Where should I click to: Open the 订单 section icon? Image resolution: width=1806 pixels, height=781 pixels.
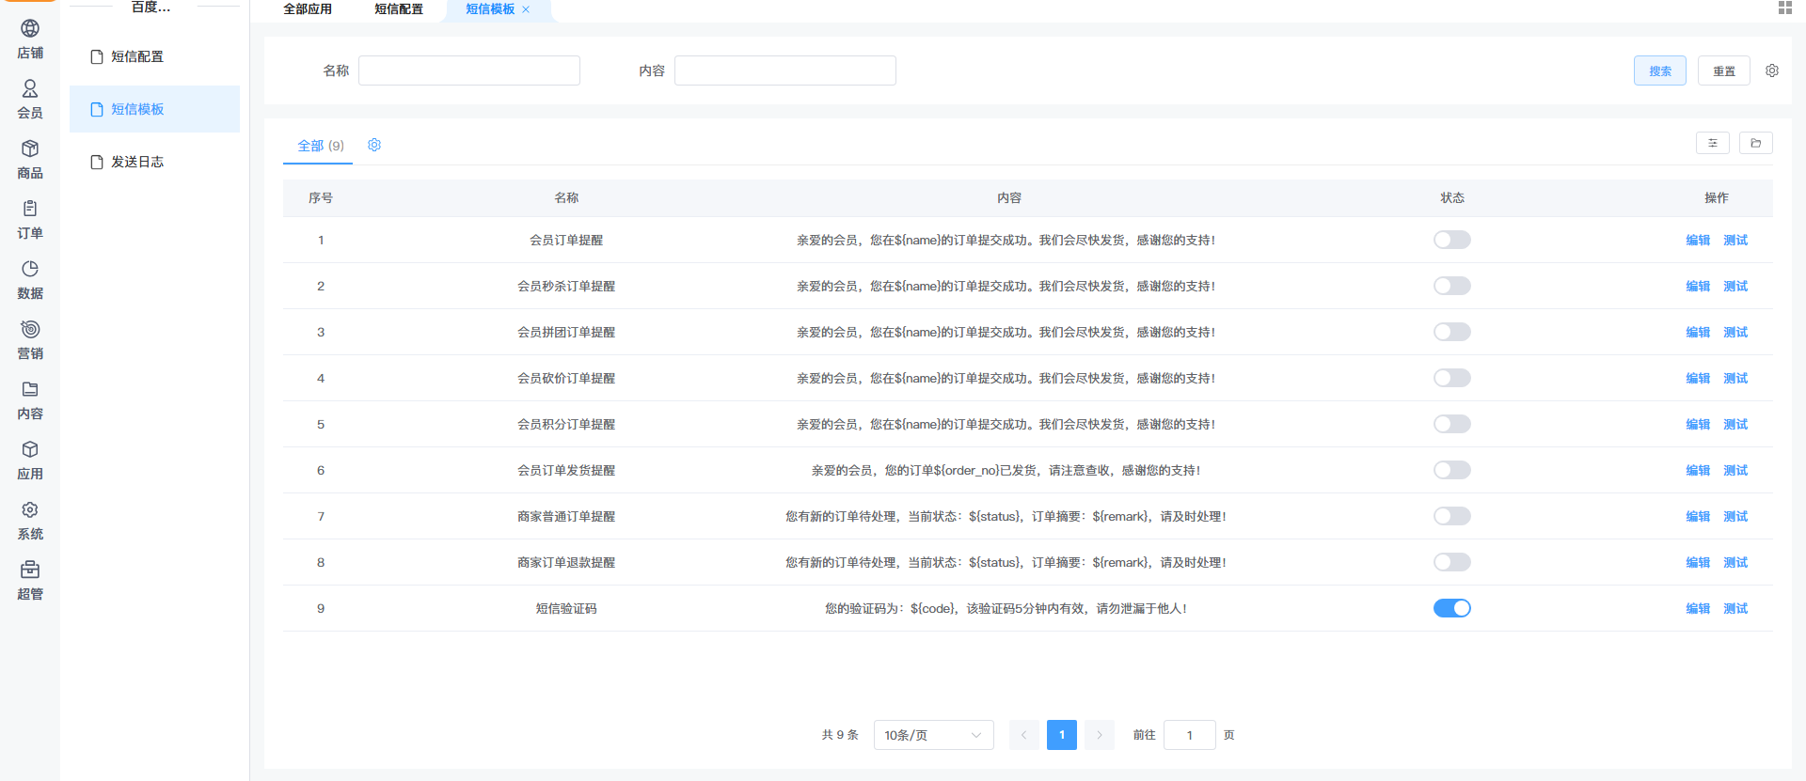pos(30,209)
